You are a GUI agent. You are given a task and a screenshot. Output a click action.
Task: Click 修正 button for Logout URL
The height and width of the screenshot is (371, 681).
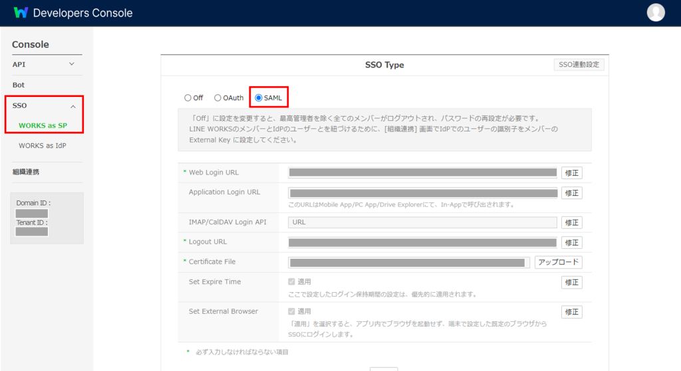click(571, 243)
